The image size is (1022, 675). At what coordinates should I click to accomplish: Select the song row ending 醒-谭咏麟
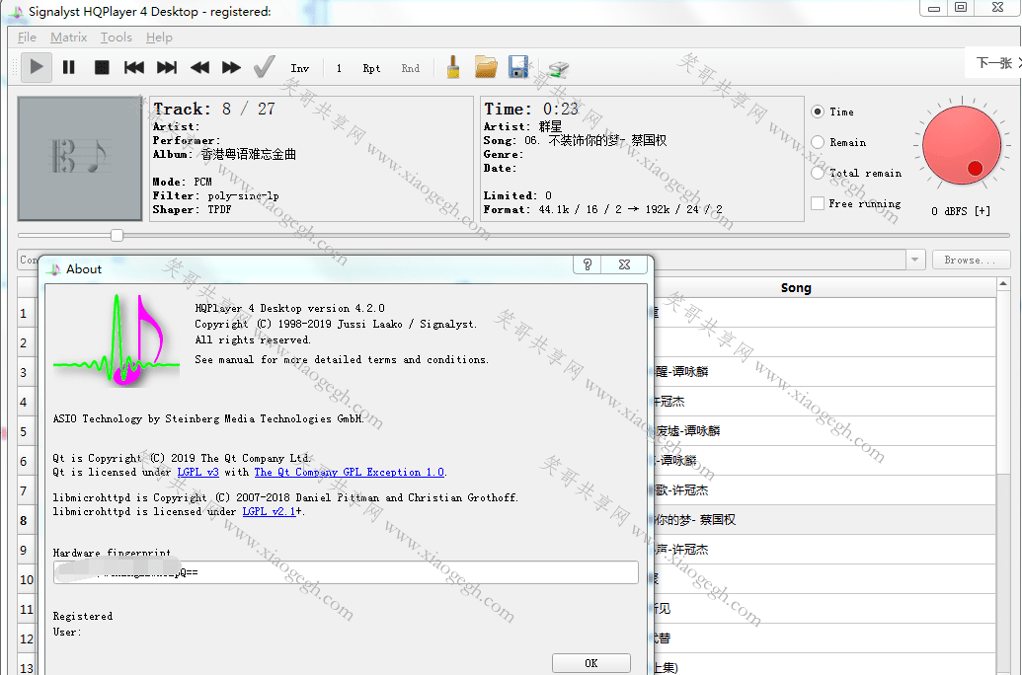(x=825, y=371)
